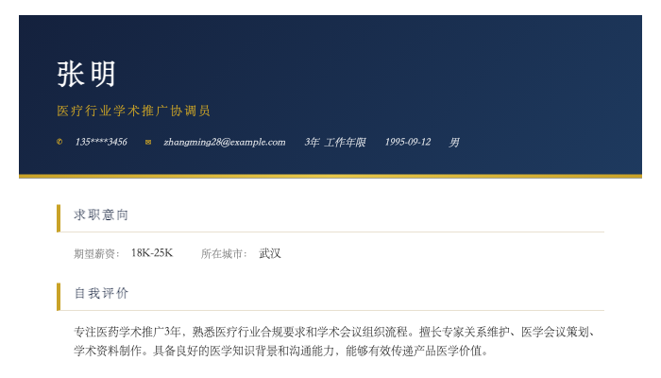
Task: Click the paragraph line starting 专注医药学术推广3年
Action: pos(334,332)
